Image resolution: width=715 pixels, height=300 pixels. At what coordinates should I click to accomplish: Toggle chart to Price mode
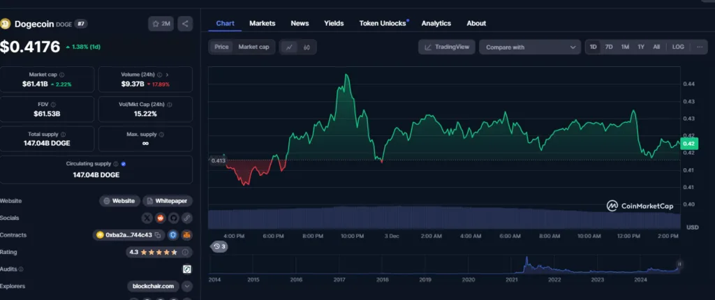tap(221, 47)
